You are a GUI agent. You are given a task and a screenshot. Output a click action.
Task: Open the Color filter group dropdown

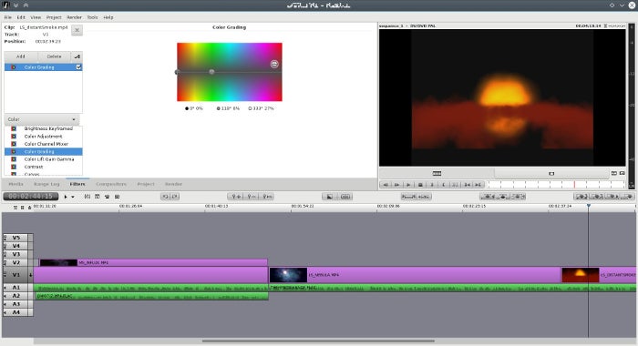42,119
